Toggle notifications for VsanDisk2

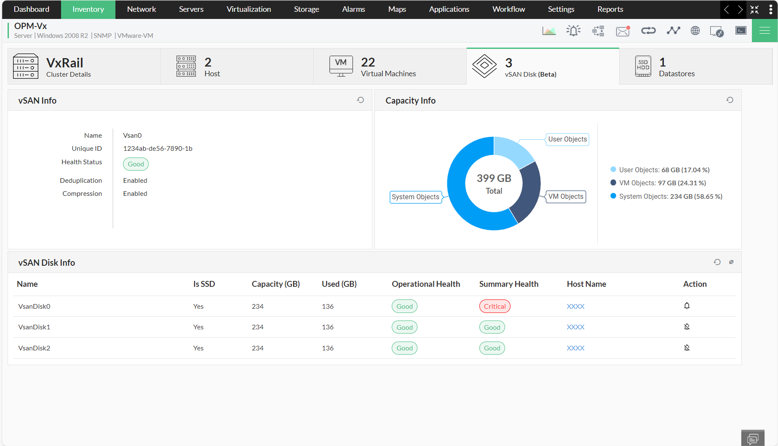tap(687, 347)
